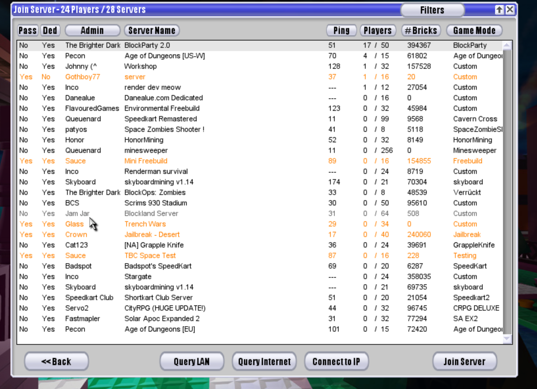Click the server list scrollbar up arrow
The width and height of the screenshot is (537, 389).
507,45
